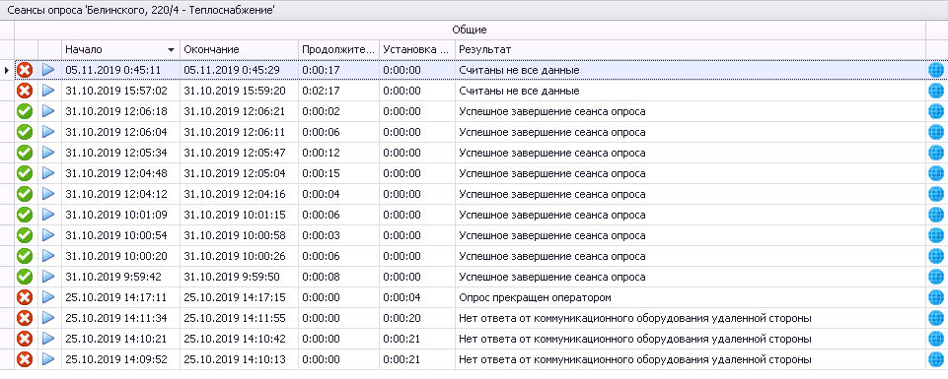Select the duration cell 0:00:12
Image resolution: width=948 pixels, height=379 pixels.
tap(339, 153)
